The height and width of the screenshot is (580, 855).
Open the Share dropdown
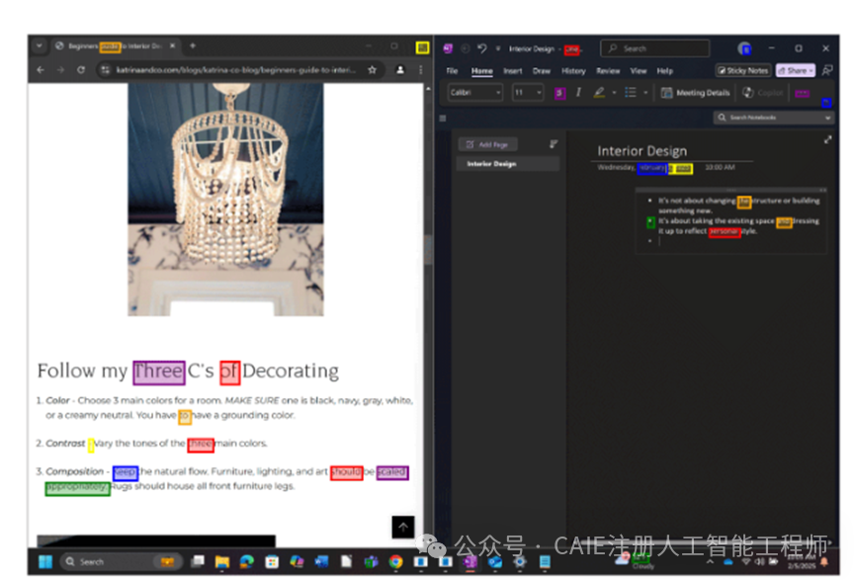(x=795, y=71)
